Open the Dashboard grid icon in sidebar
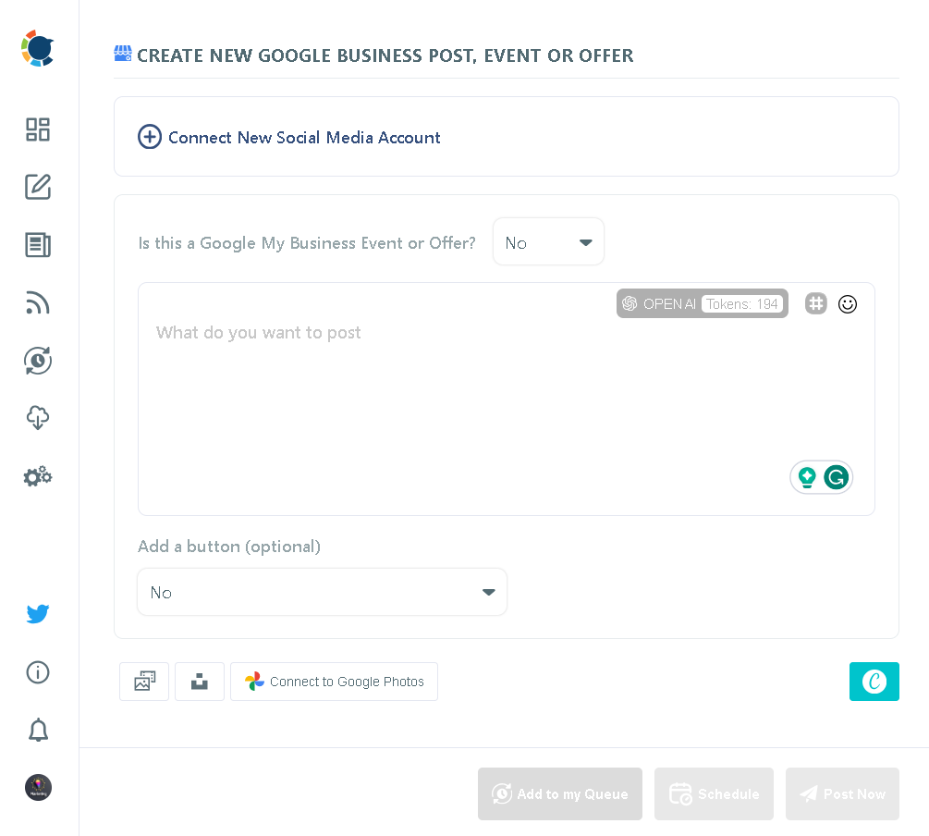 pyautogui.click(x=38, y=130)
